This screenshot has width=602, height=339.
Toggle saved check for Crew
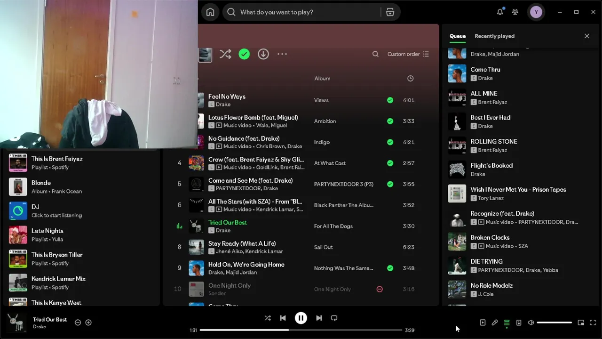click(390, 163)
